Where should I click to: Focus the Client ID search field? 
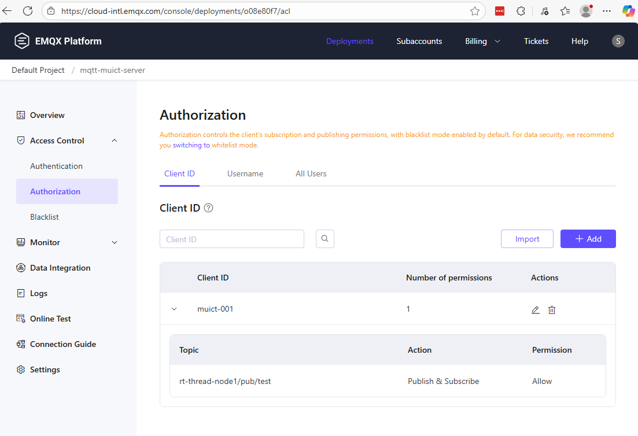click(231, 239)
